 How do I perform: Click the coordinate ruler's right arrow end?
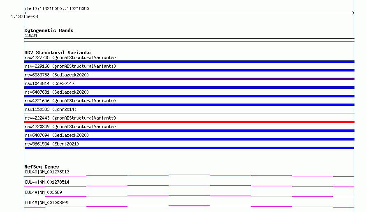coord(353,13)
